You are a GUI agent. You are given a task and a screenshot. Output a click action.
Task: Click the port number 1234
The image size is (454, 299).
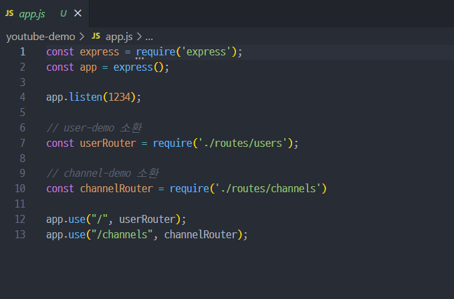119,97
